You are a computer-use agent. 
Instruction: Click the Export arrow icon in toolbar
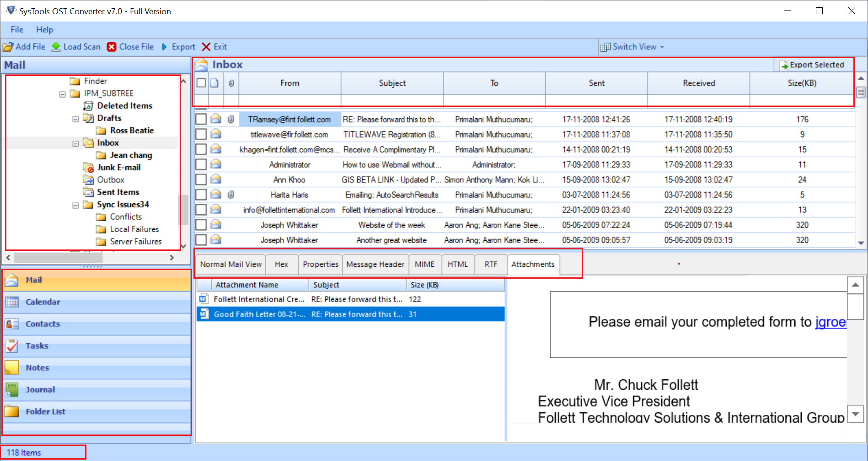point(165,47)
